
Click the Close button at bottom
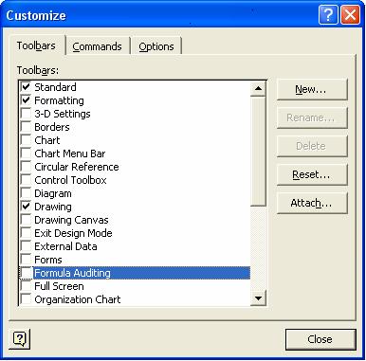[320, 339]
